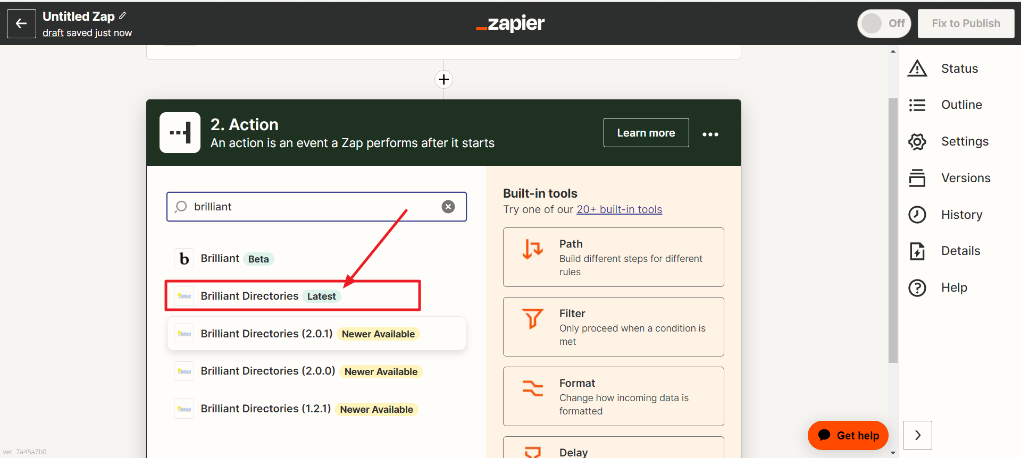
Task: Click the Learn more button
Action: [x=646, y=133]
